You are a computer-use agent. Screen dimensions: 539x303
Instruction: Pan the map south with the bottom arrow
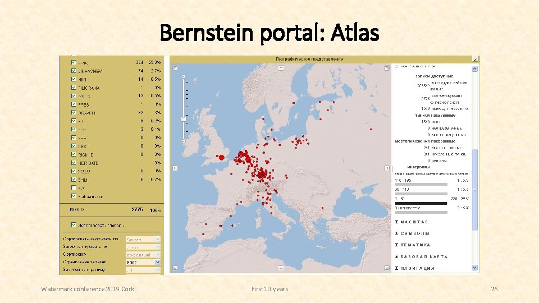tap(281, 268)
